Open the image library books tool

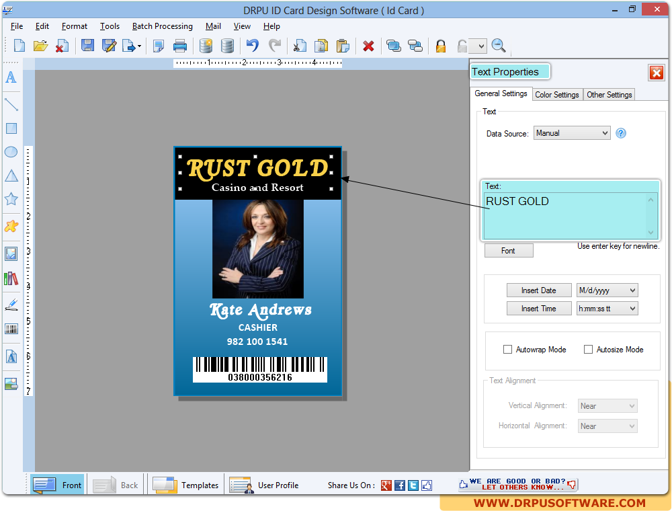[11, 278]
